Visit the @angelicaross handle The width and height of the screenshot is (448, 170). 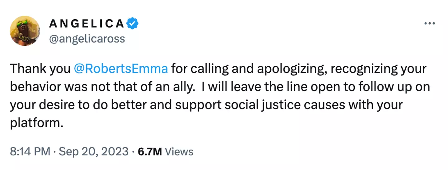click(87, 39)
